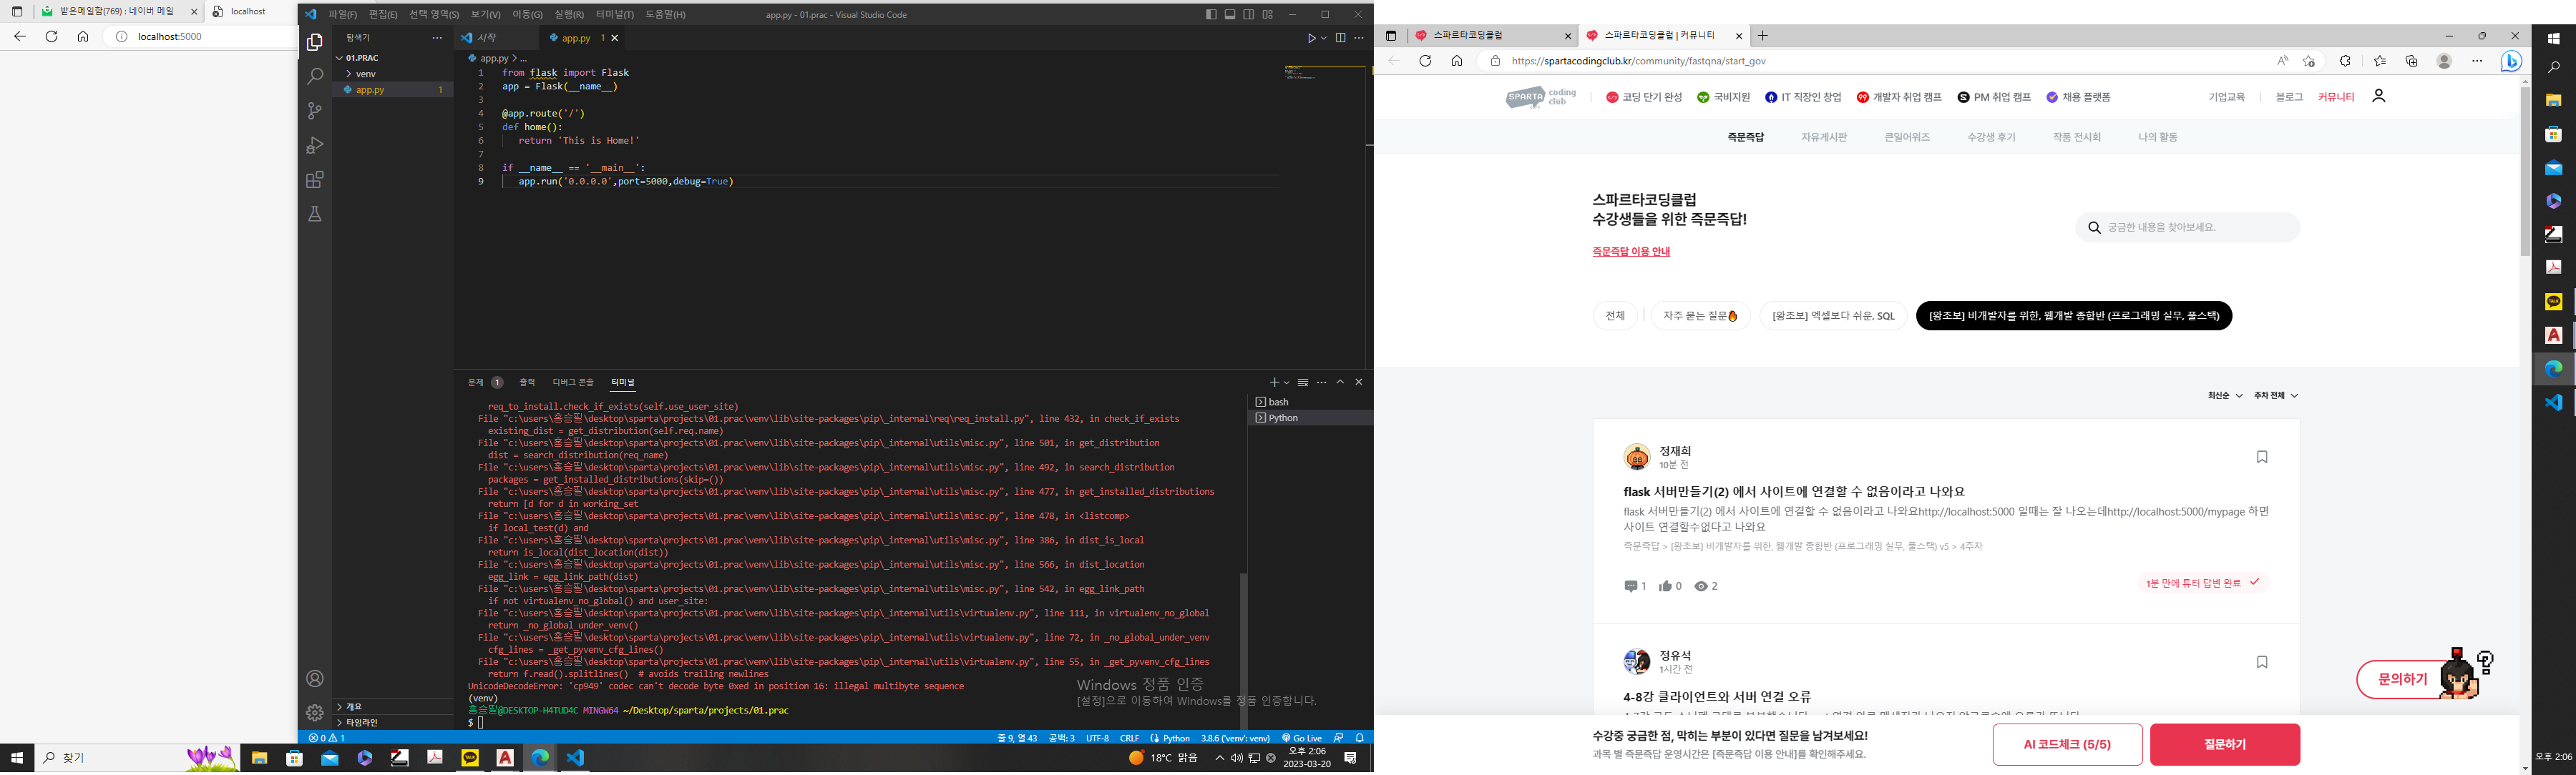Reload the localhost:5000 browser page

point(51,36)
